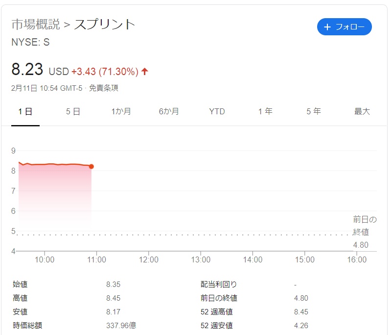Viewport: 392px width, 335px height.
Task: Switch to the 1年 tab
Action: pos(265,112)
